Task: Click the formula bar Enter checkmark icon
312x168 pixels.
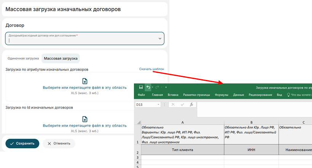Action: 182,104
